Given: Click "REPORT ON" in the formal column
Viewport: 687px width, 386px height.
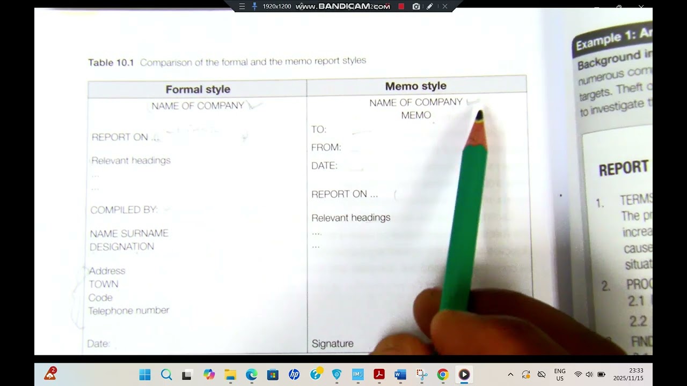Looking at the screenshot, I should tap(120, 137).
